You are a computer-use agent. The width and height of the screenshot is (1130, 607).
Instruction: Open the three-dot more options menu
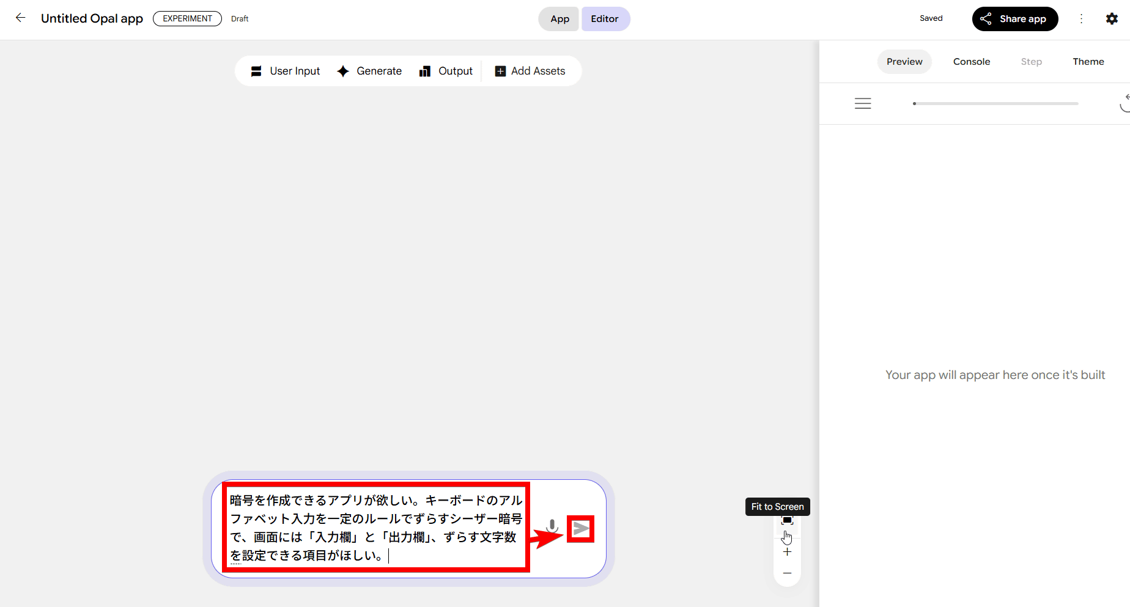click(x=1081, y=18)
